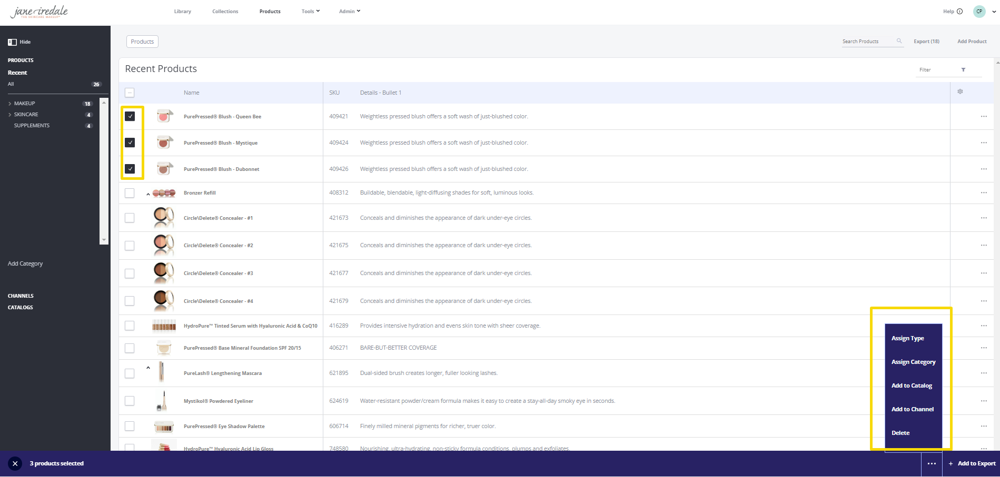Open row menu for Eye Shadow Palette
1000x477 pixels.
pos(984,426)
